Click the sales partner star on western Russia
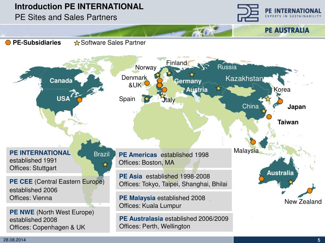325x243 pixels. 192,74
